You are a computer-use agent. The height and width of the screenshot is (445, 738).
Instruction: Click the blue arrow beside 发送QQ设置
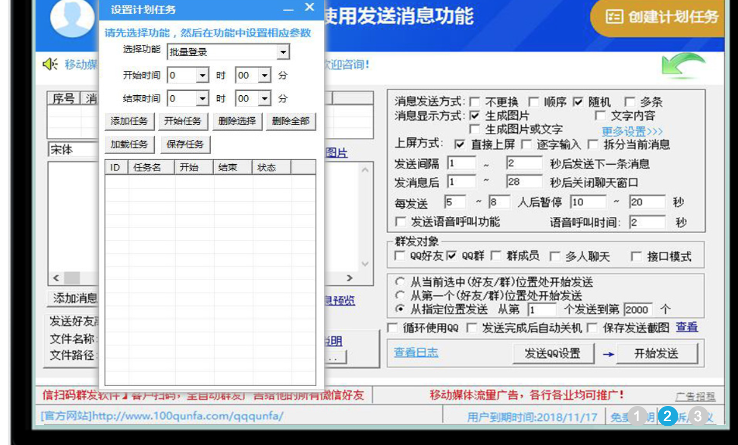pyautogui.click(x=608, y=354)
